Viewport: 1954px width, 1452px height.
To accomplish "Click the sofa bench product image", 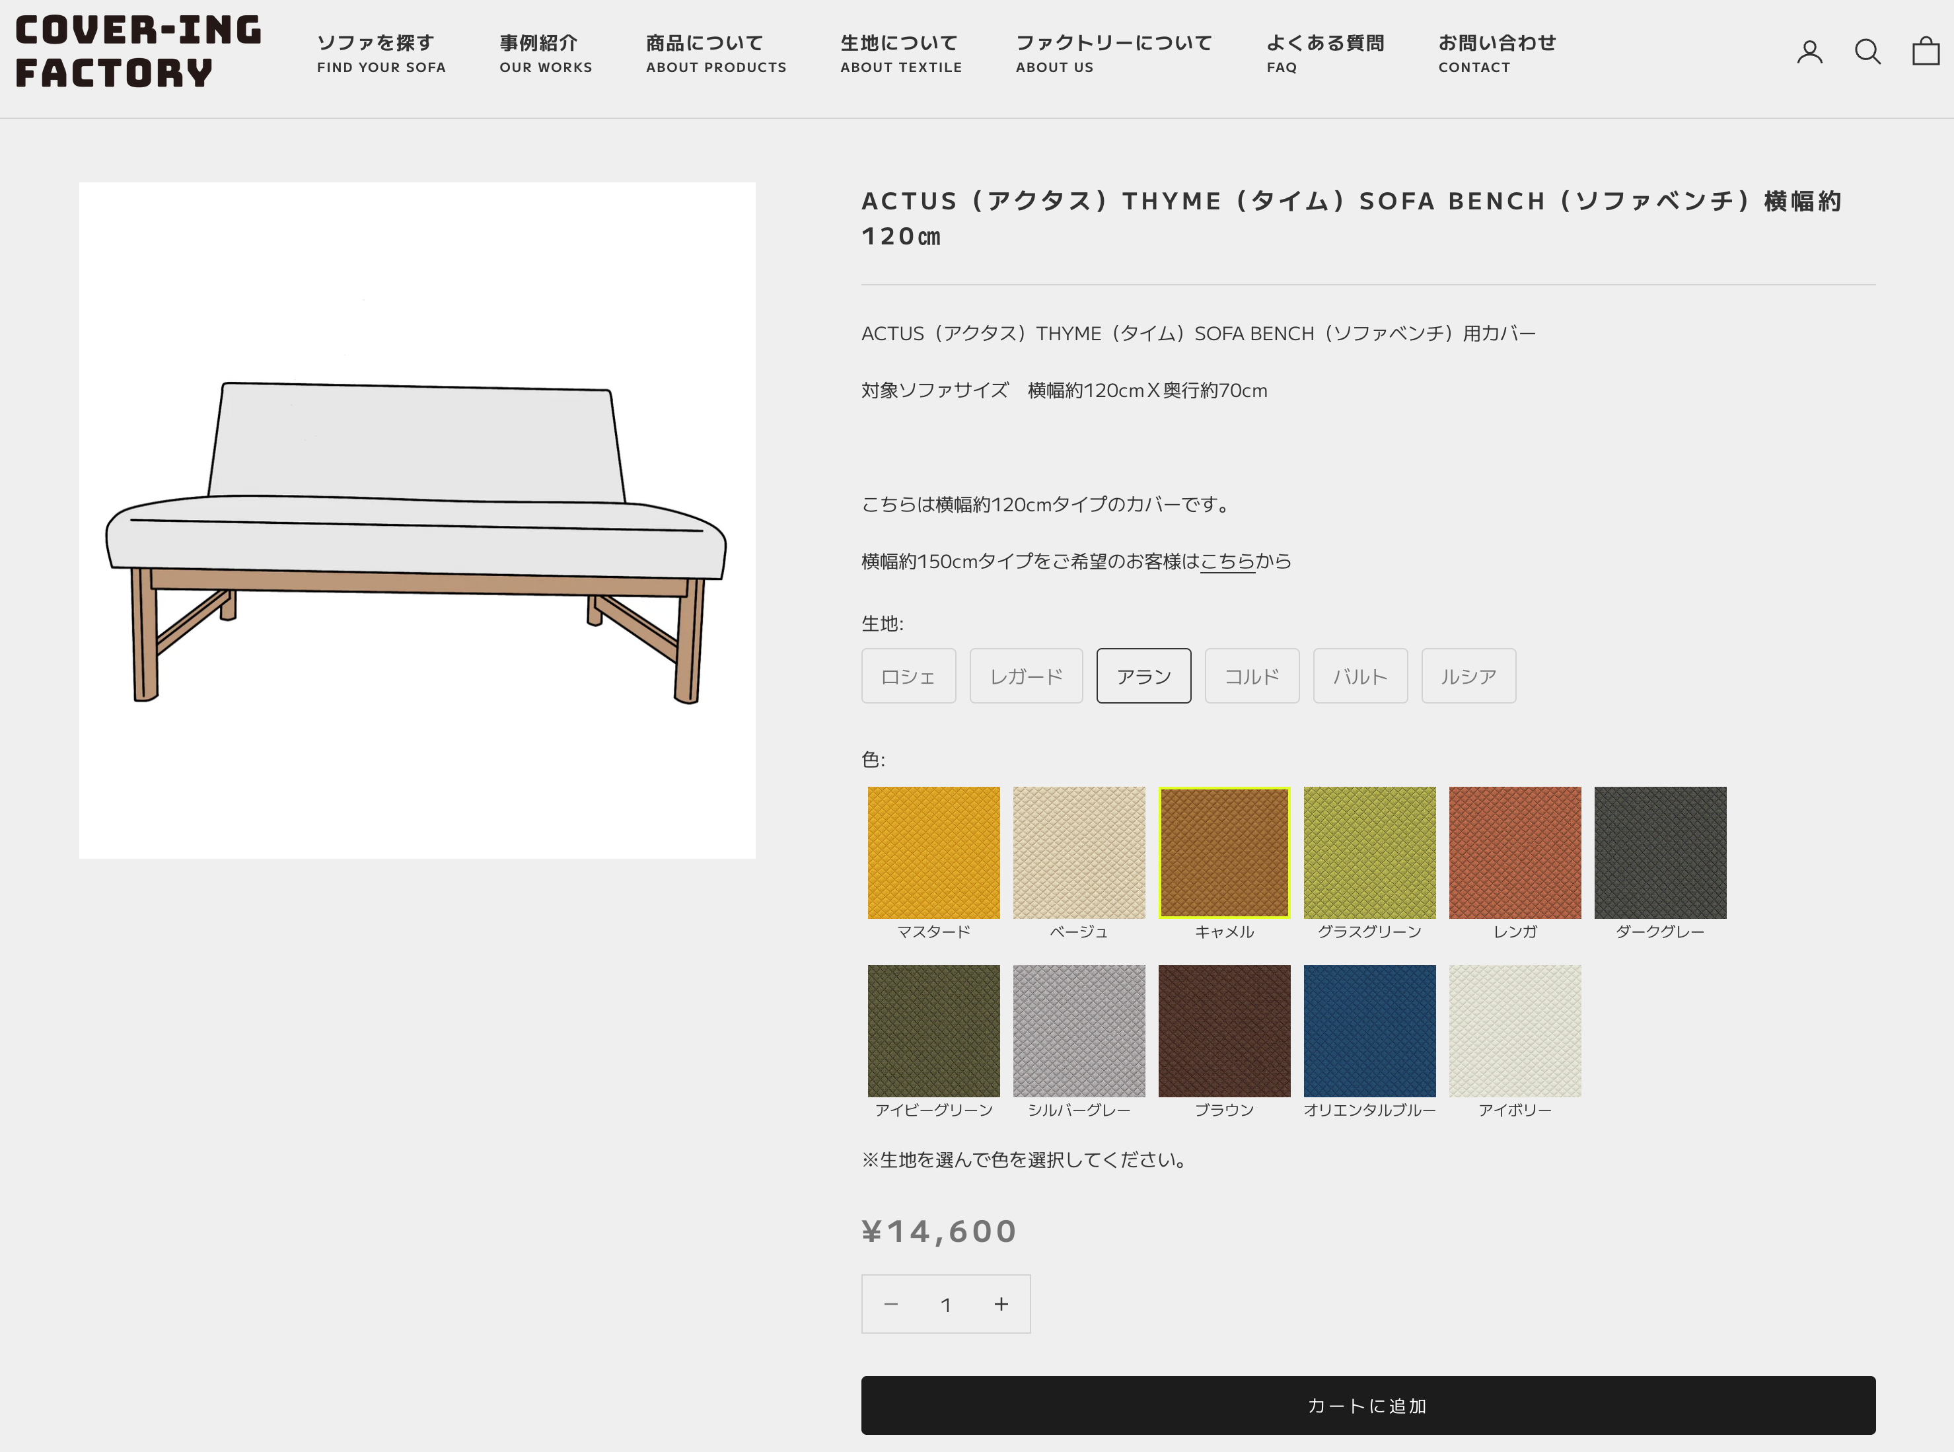I will point(417,521).
